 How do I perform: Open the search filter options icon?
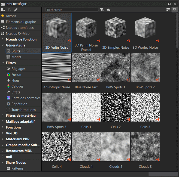tap(102, 10)
